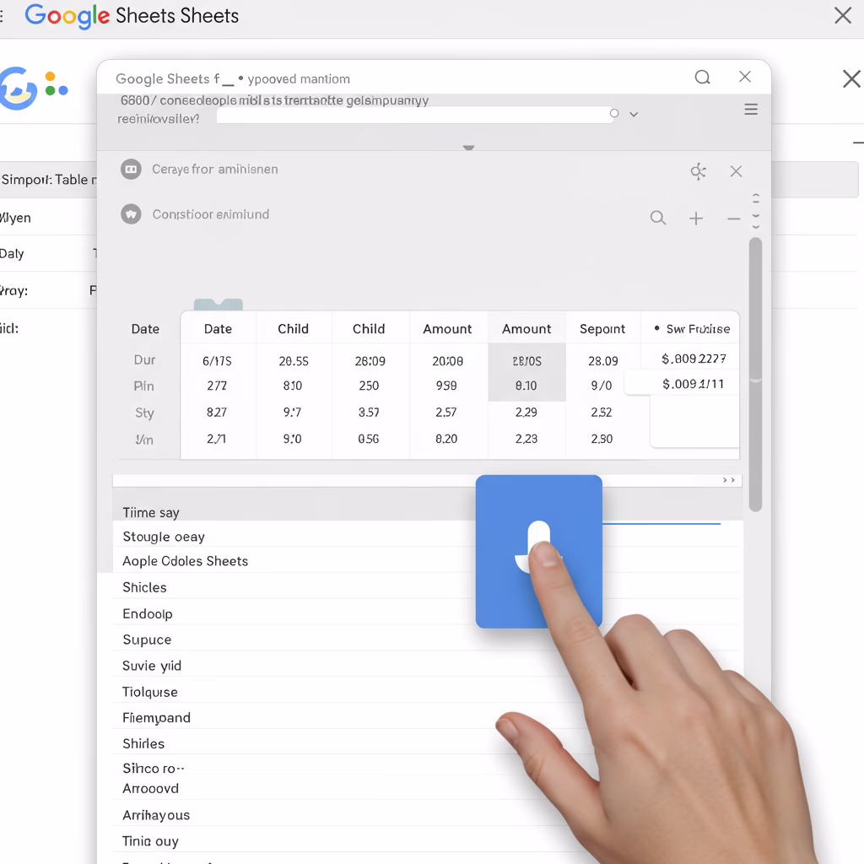Click the blue microphone button
This screenshot has height=864, width=864.
[538, 551]
